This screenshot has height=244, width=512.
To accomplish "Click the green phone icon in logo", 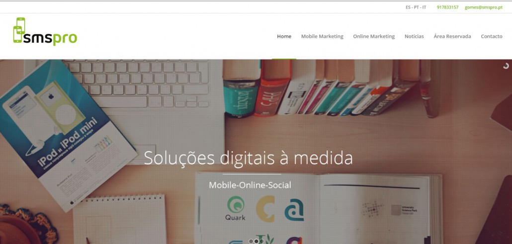I will click(x=19, y=30).
